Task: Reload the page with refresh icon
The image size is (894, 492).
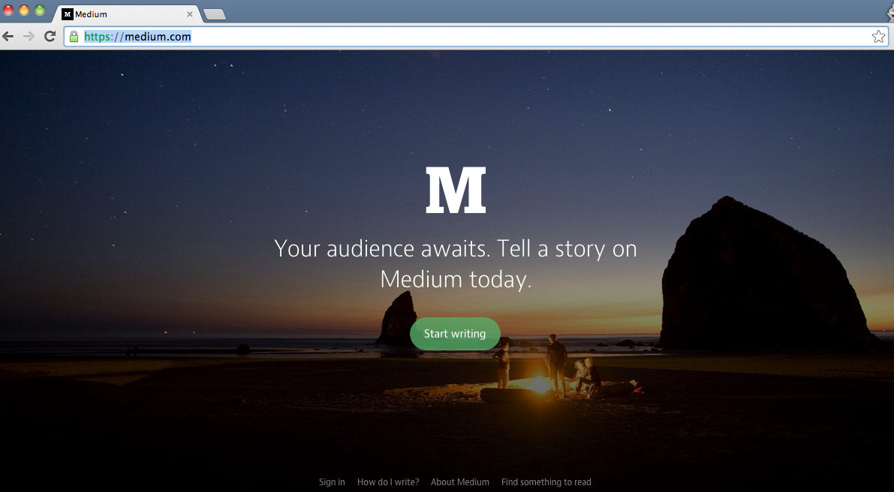Action: point(50,37)
